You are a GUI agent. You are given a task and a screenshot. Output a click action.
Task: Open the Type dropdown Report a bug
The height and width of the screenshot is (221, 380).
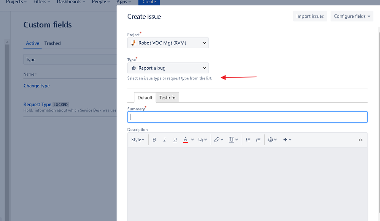168,68
